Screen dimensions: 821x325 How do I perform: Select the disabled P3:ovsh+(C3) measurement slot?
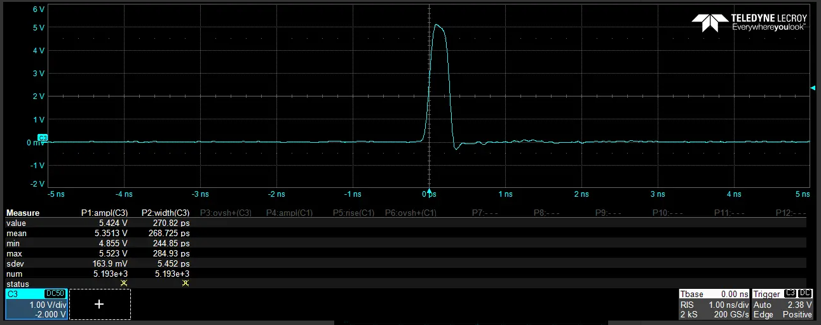(x=226, y=213)
